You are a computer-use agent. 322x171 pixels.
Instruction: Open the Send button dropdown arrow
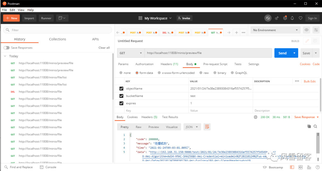[x=294, y=53]
